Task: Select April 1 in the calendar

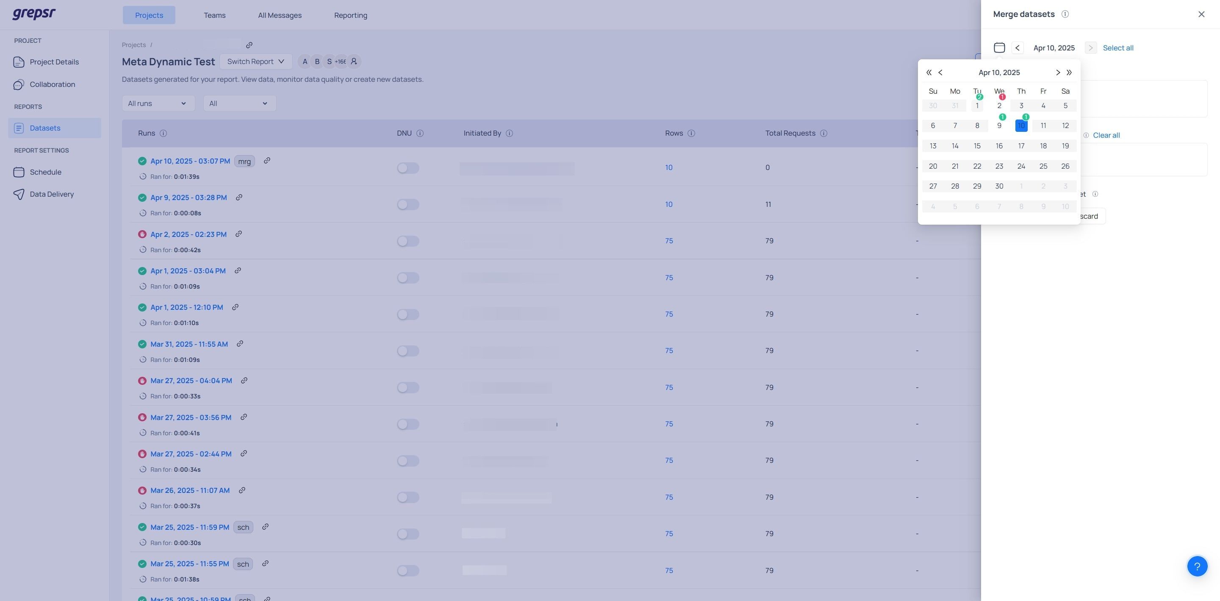Action: click(x=977, y=106)
